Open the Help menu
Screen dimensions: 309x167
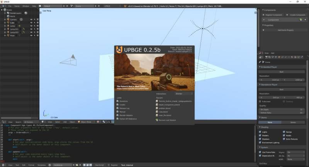tap(34, 6)
